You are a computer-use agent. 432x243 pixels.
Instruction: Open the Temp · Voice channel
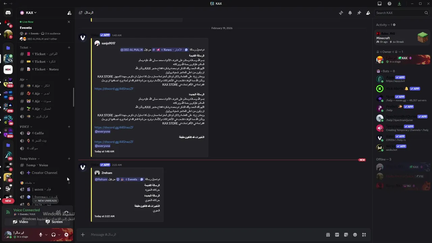pyautogui.click(x=45, y=165)
